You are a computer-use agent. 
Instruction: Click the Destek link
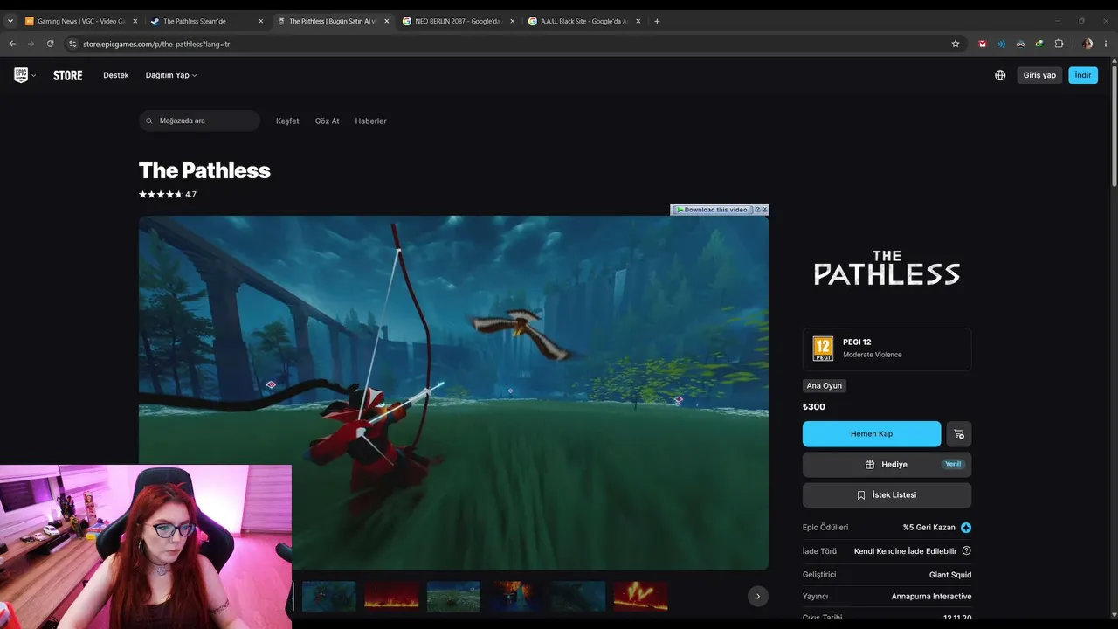point(116,75)
